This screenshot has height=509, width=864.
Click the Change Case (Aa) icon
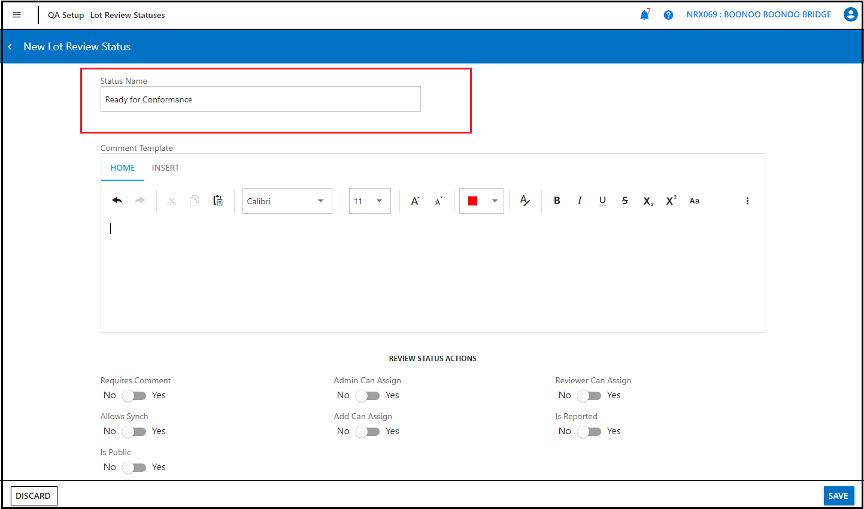pos(694,200)
